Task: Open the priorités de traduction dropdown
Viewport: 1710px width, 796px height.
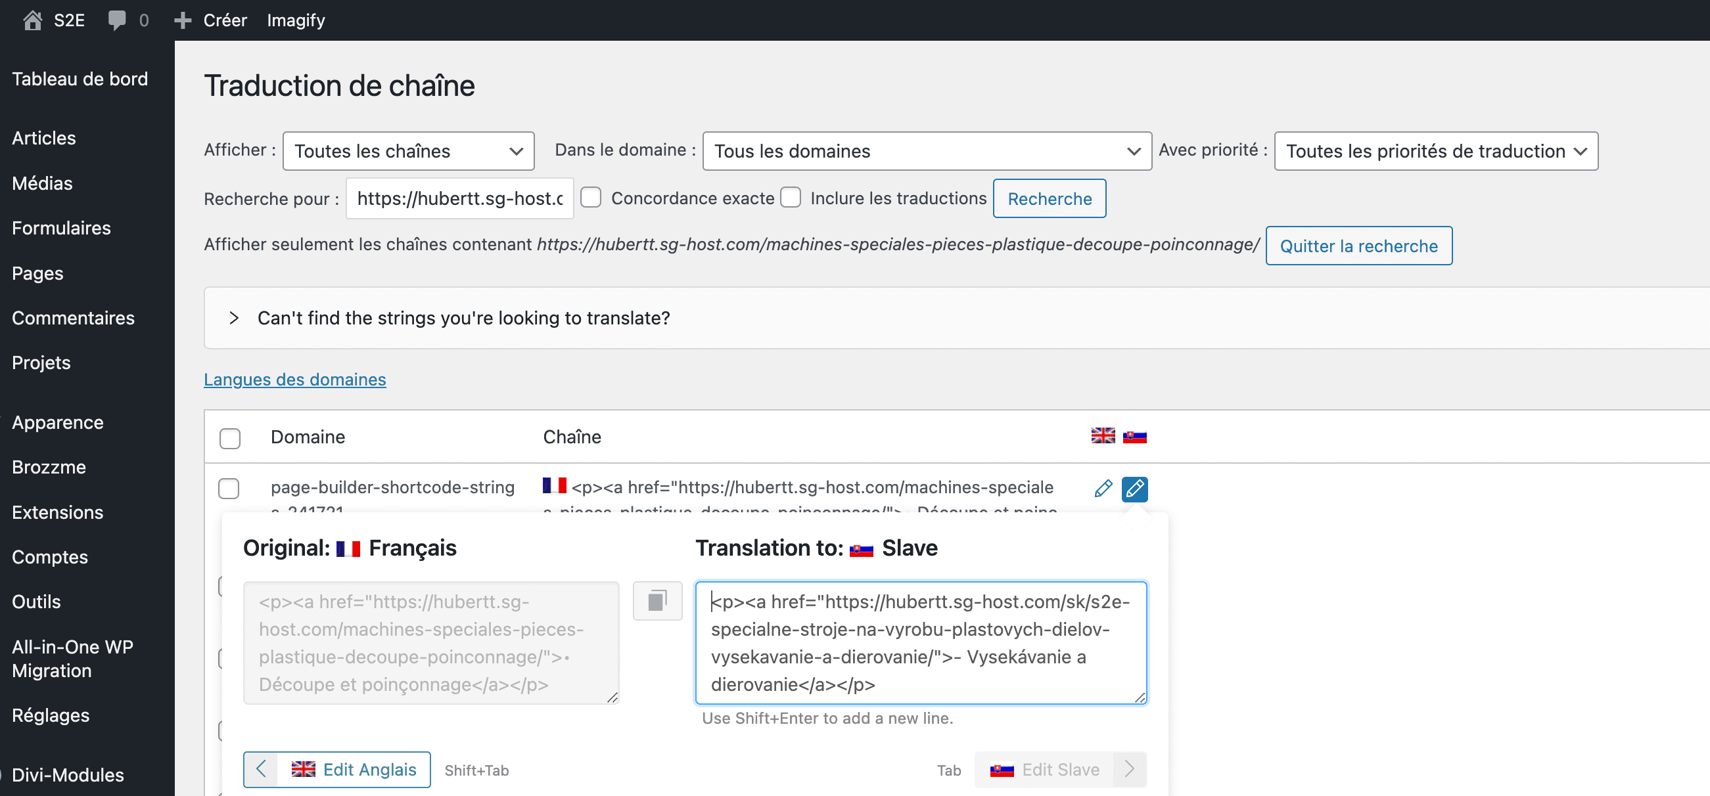Action: [1436, 151]
